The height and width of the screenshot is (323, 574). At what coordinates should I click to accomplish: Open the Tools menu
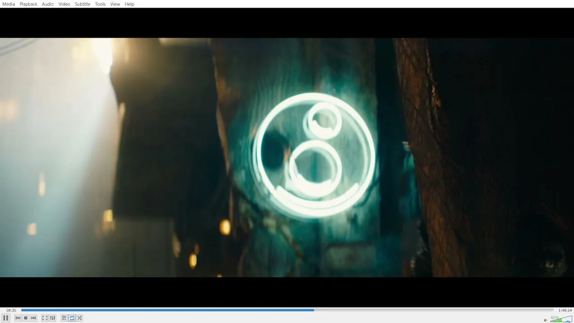pyautogui.click(x=100, y=4)
